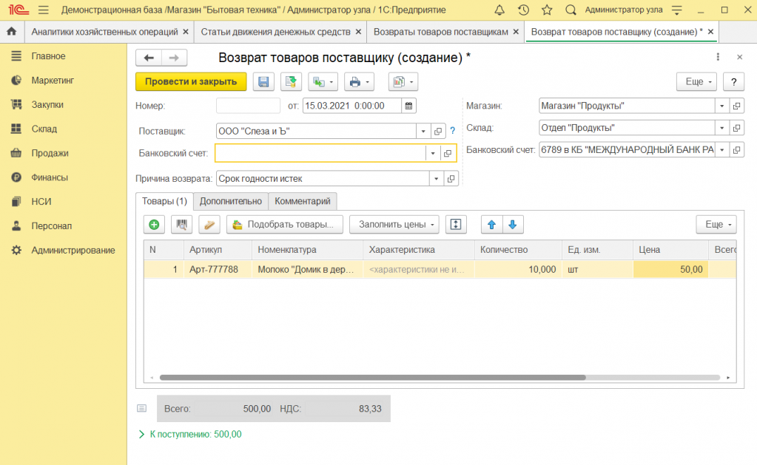The width and height of the screenshot is (757, 465).
Task: Click the save document diskette icon
Action: click(263, 82)
